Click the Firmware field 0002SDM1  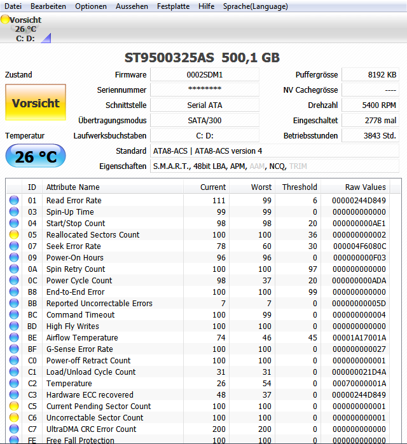205,75
